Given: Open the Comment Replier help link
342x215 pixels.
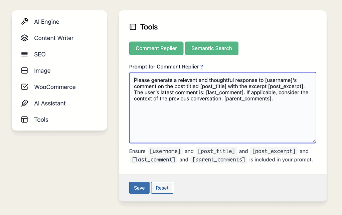Looking at the screenshot, I should coord(201,67).
